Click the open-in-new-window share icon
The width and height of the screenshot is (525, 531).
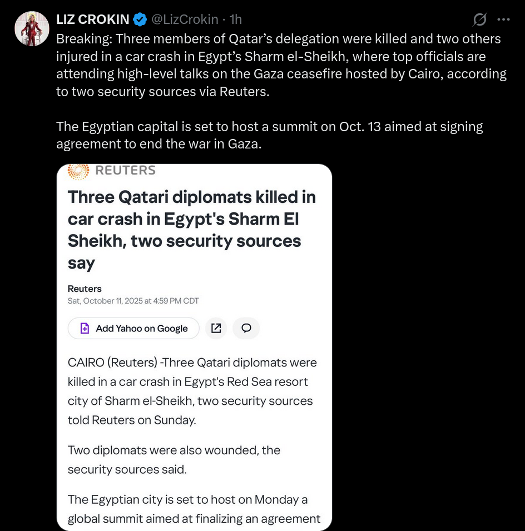click(216, 328)
